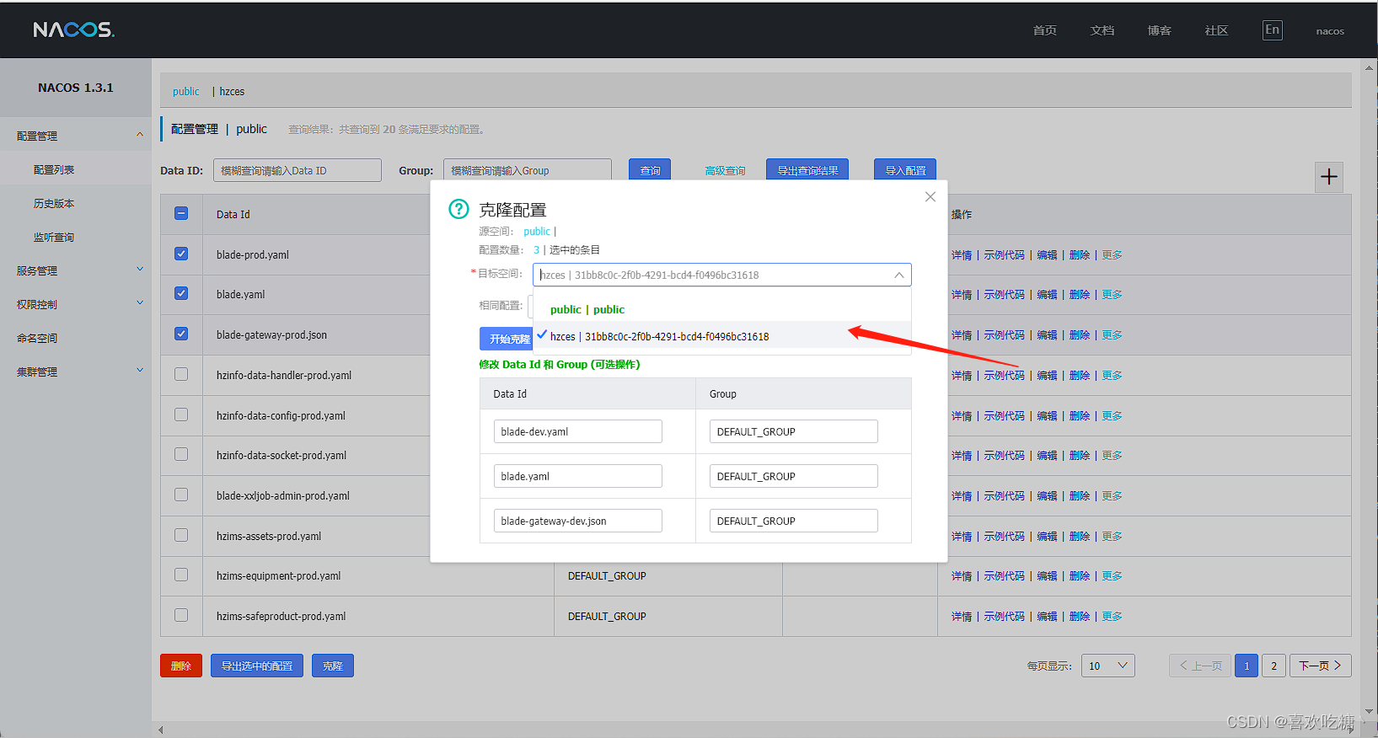Expand the 集群管理 sidebar section

(x=76, y=372)
